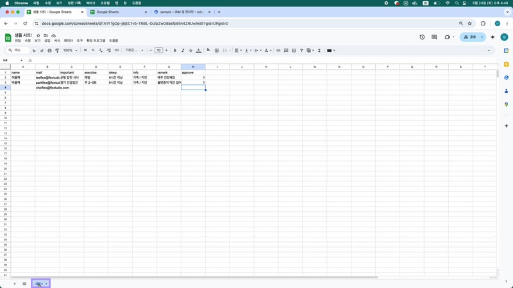Screen dimensions: 513x288
Task: Open the fill color picker
Action: (208, 51)
